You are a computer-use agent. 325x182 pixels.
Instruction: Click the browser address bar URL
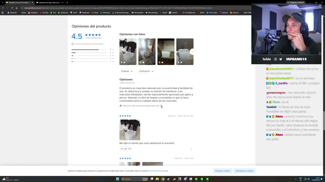[118, 8]
